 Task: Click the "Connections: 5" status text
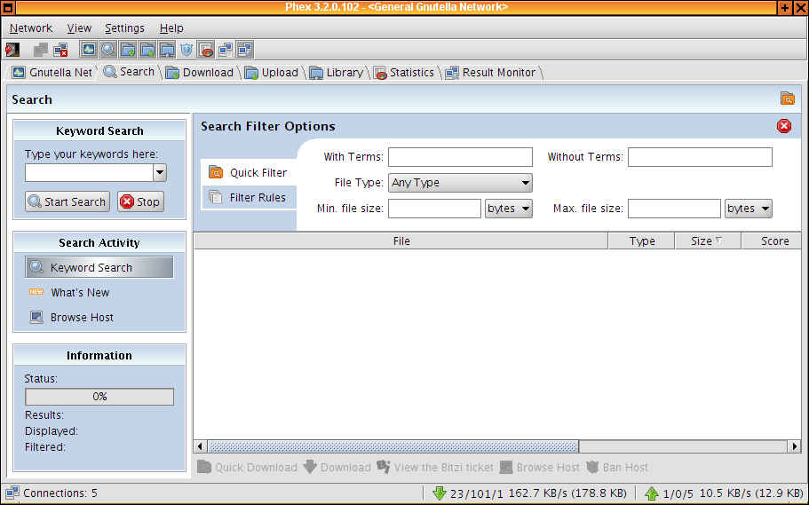tap(60, 493)
